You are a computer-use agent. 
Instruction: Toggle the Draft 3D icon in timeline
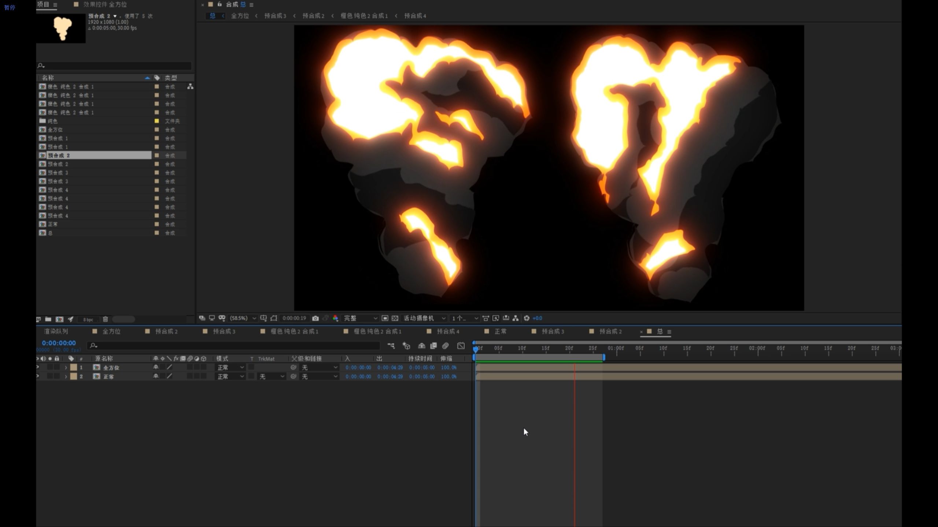[406, 345]
